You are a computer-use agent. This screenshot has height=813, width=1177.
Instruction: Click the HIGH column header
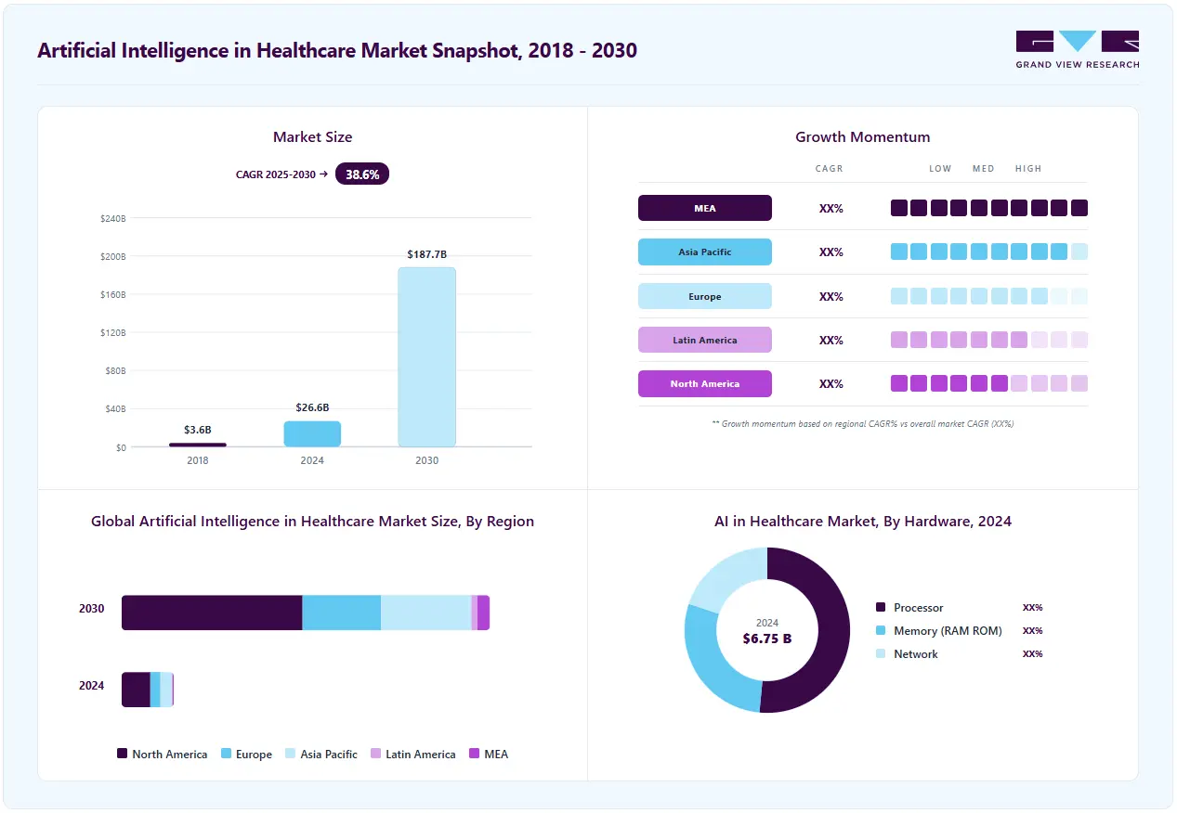click(x=1028, y=169)
